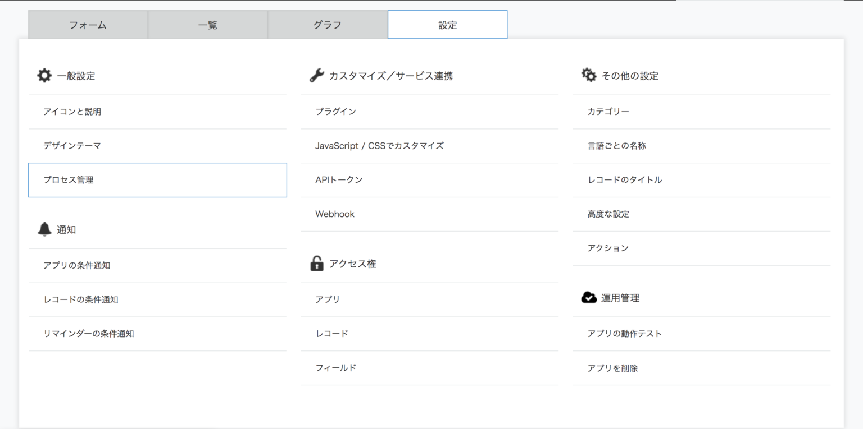Viewport: 863px width, 429px height.
Task: Click the wrench icon beside カスタマイズ／サービス連携
Action: 317,76
